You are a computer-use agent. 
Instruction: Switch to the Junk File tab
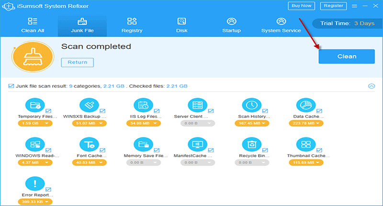tap(82, 25)
